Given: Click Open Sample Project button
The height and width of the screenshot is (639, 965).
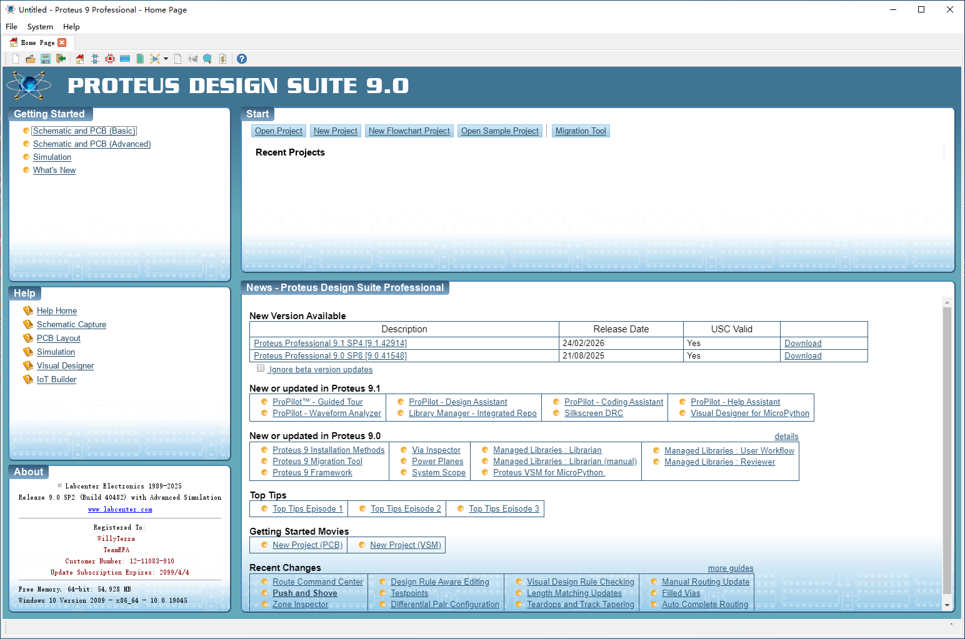Looking at the screenshot, I should point(500,131).
